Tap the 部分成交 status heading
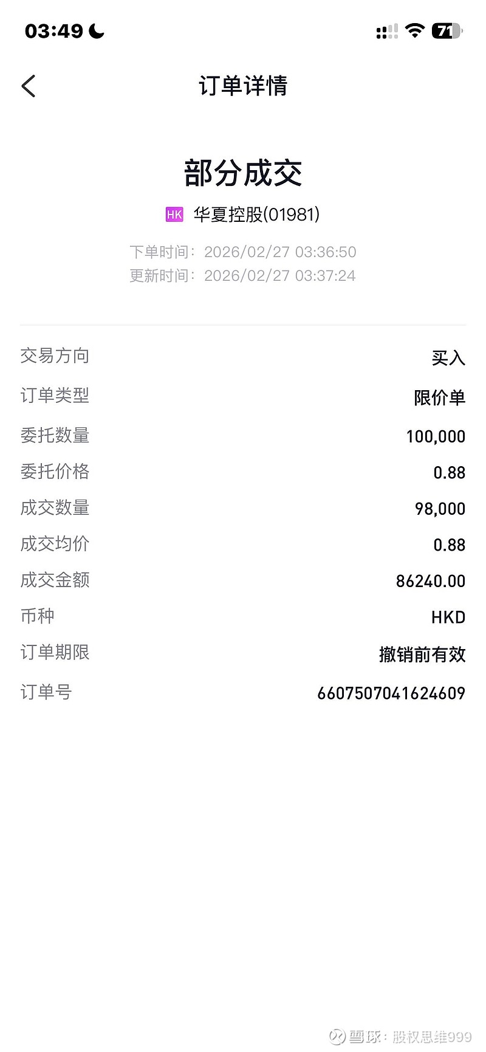The image size is (486, 1052). [x=243, y=173]
